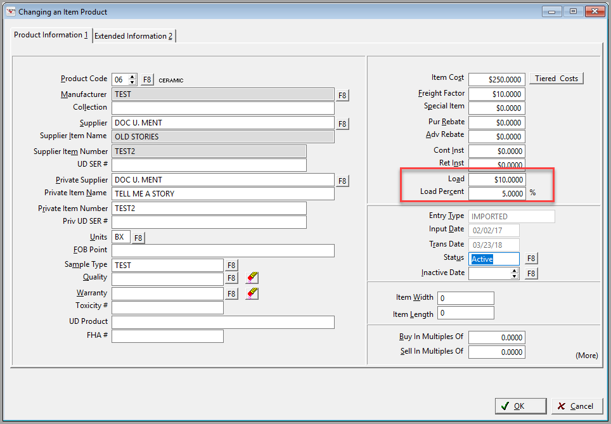Open the Private Supplier F8 lookup
This screenshot has height=424, width=611.
342,180
